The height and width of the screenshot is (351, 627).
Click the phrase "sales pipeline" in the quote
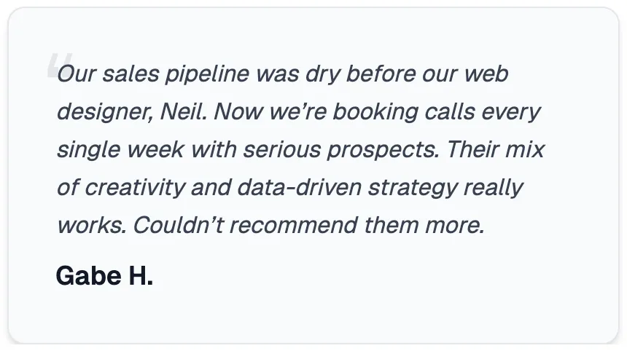tap(176, 74)
